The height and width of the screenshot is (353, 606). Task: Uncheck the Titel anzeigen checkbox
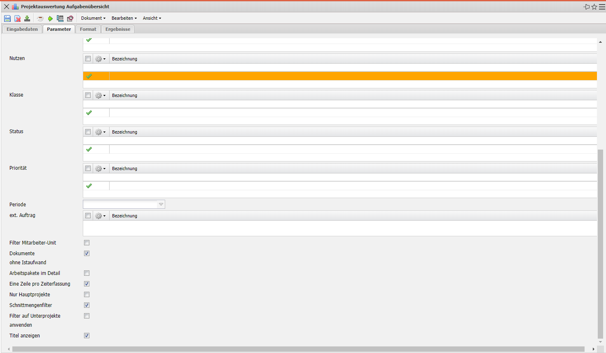tap(87, 336)
